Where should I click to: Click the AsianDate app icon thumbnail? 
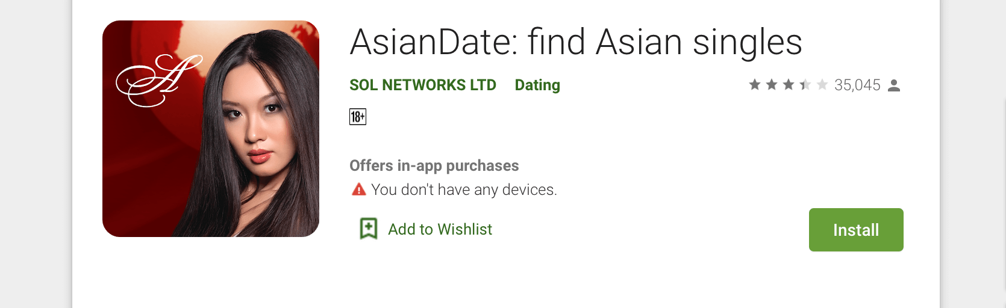(x=211, y=129)
